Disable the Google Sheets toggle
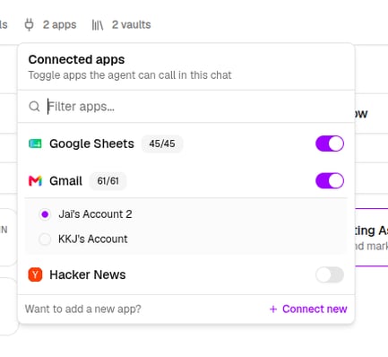Viewport: 388px width, 357px height. (330, 144)
